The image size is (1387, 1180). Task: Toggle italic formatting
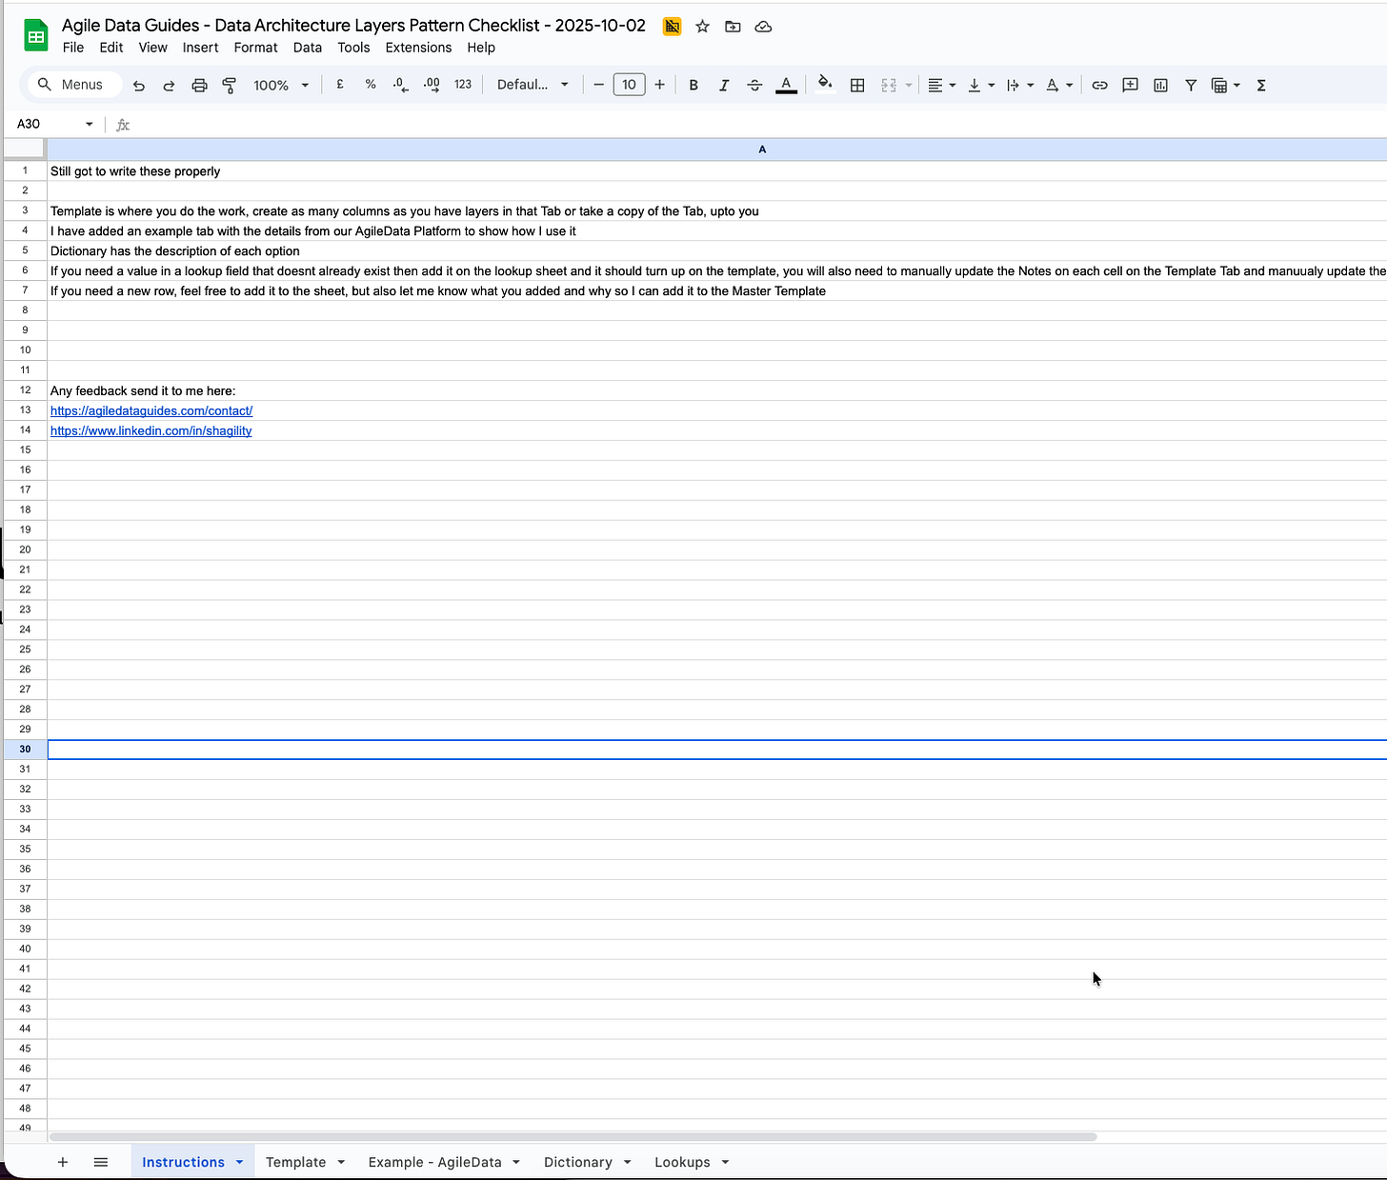[x=724, y=86]
